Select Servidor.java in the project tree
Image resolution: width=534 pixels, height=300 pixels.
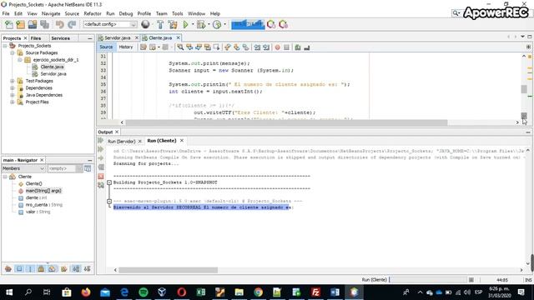(53, 74)
